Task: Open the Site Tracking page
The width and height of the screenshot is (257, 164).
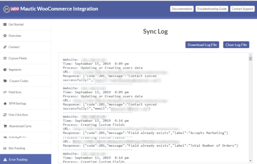Action: tap(26, 148)
